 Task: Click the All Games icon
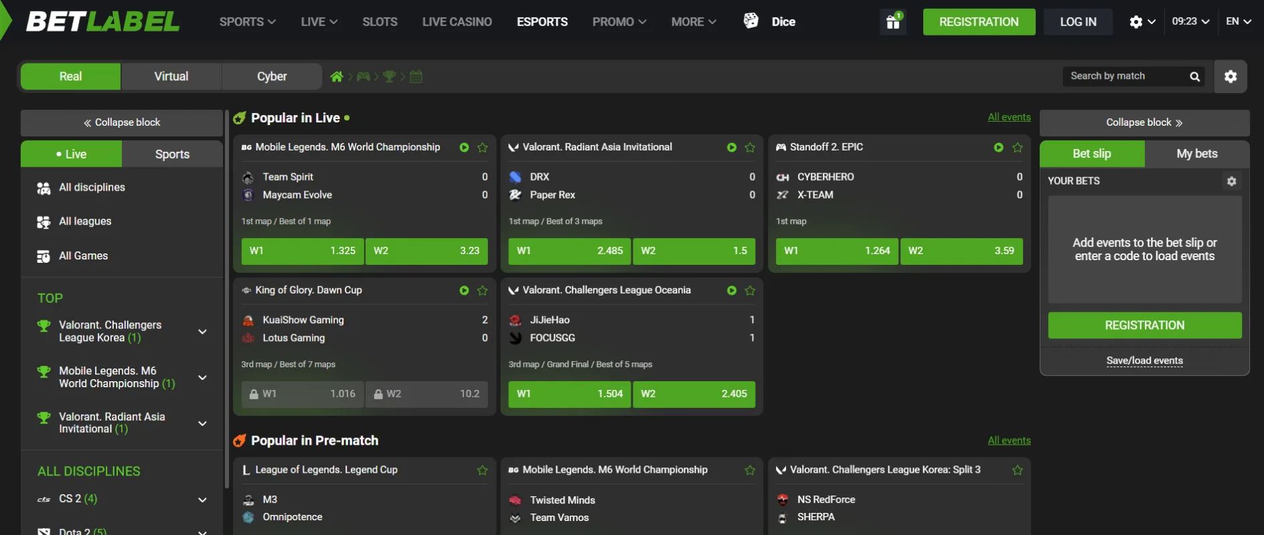coord(44,256)
